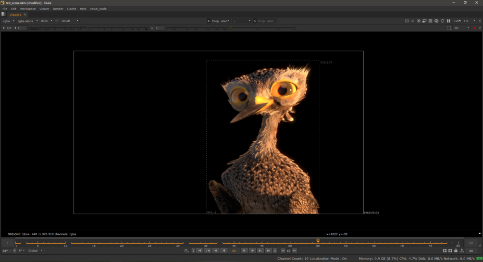Decrease f-stop with left arrow
The image size is (483, 262).
point(4,28)
